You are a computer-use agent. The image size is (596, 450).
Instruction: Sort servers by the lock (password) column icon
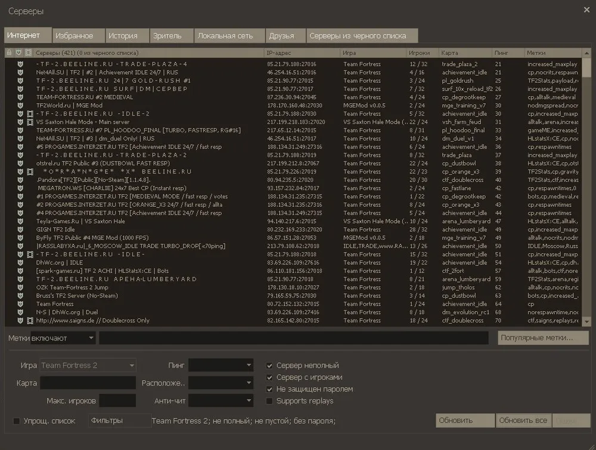click(x=9, y=53)
